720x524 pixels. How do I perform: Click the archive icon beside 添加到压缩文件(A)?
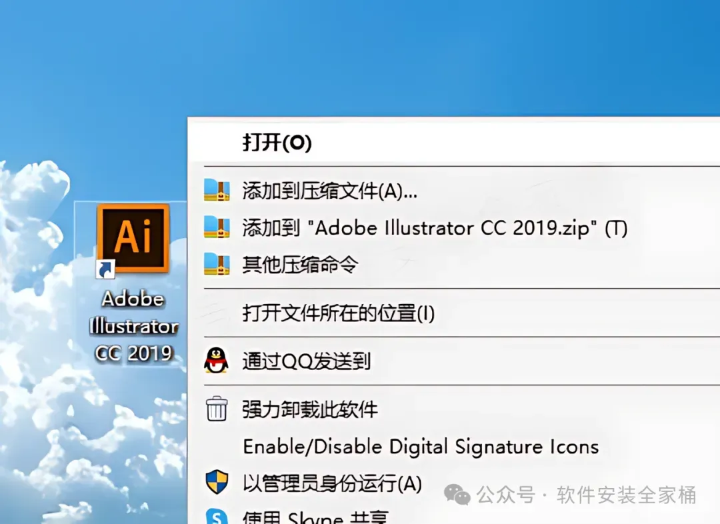(217, 190)
